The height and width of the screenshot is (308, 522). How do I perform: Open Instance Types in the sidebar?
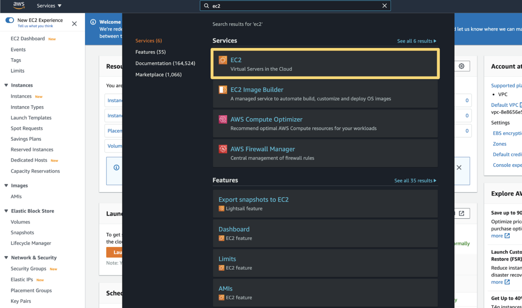click(27, 107)
